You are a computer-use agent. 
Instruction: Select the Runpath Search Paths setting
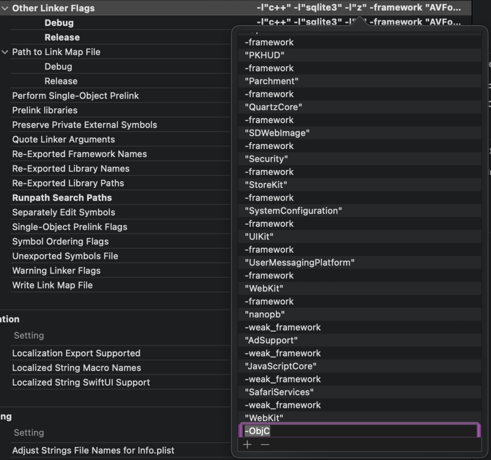[x=62, y=198]
